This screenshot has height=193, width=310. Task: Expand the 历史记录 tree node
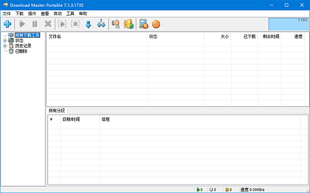[x=5, y=46]
